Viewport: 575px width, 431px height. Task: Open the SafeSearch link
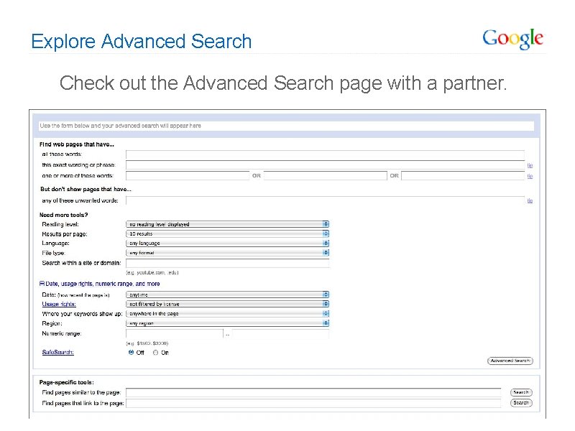[x=57, y=352]
